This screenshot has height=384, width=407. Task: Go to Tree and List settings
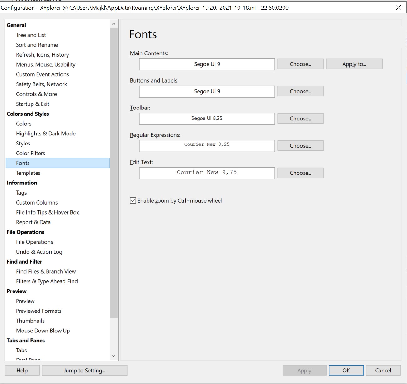tap(31, 35)
